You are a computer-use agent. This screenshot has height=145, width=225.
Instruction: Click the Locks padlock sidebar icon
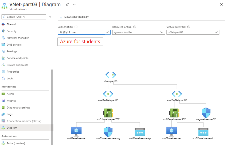tap(3, 78)
